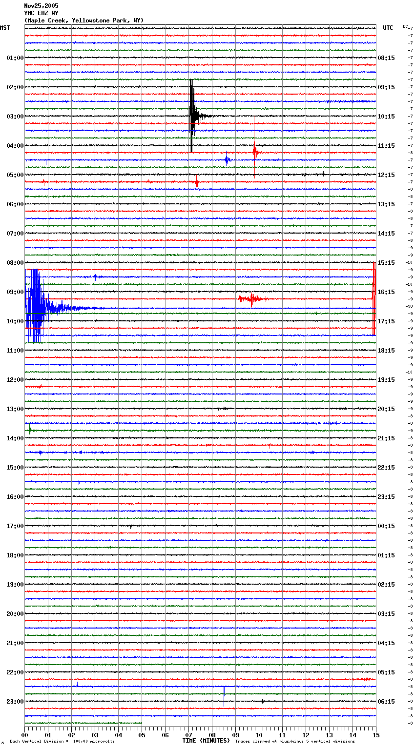This screenshot has width=415, height=748.
Task: Click the clipped red event at right edge near 16:15
Action: pyautogui.click(x=374, y=298)
